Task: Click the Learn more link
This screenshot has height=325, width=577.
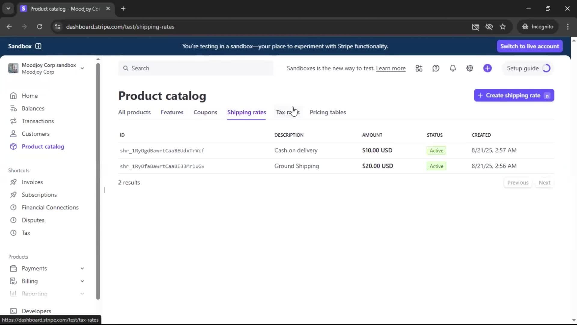Action: pyautogui.click(x=391, y=68)
